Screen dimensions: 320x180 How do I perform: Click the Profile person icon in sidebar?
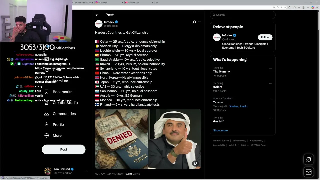tap(47, 125)
